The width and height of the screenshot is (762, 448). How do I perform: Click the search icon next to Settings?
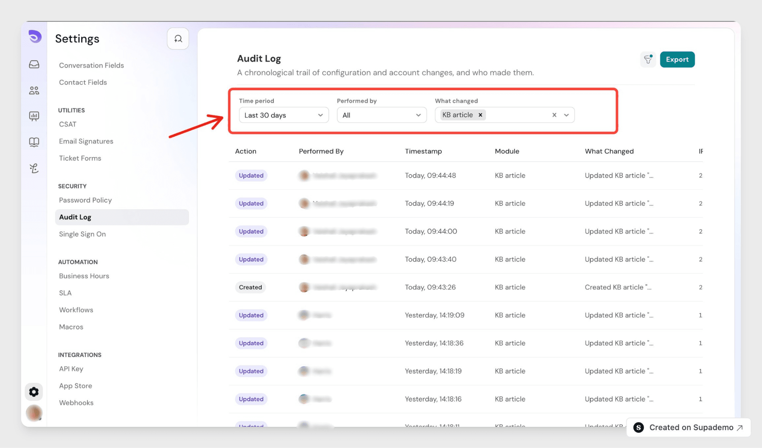tap(178, 39)
